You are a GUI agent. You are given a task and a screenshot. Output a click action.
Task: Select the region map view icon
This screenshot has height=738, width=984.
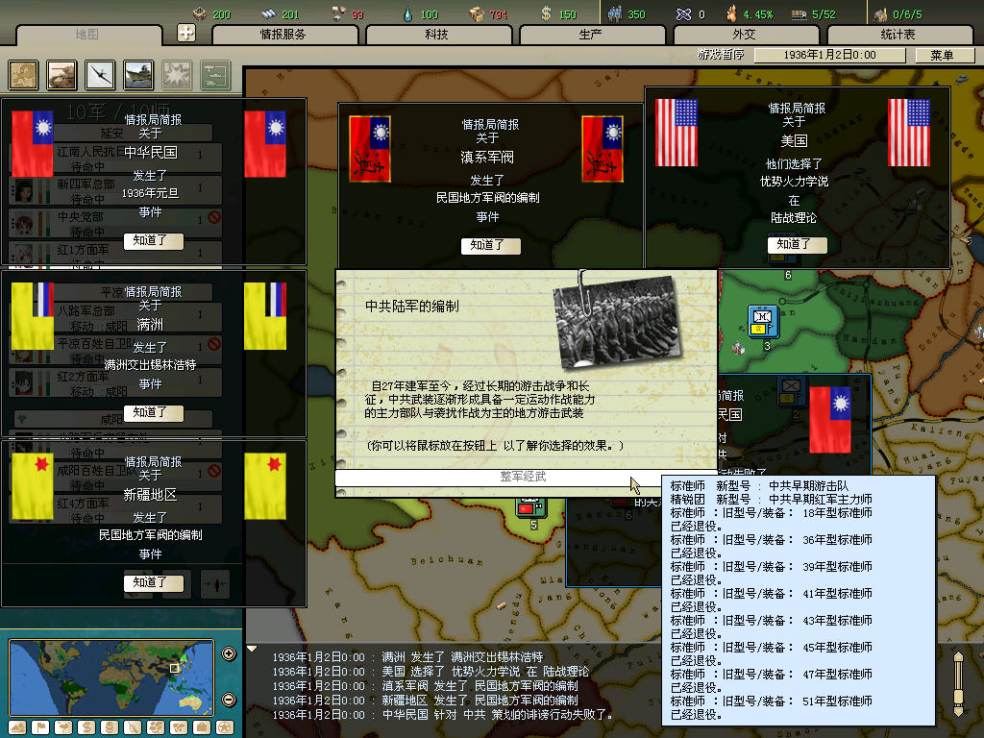coord(23,75)
